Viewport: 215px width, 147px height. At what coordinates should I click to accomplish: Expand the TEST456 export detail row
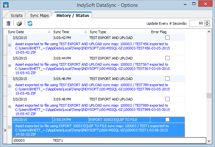(x=9, y=45)
